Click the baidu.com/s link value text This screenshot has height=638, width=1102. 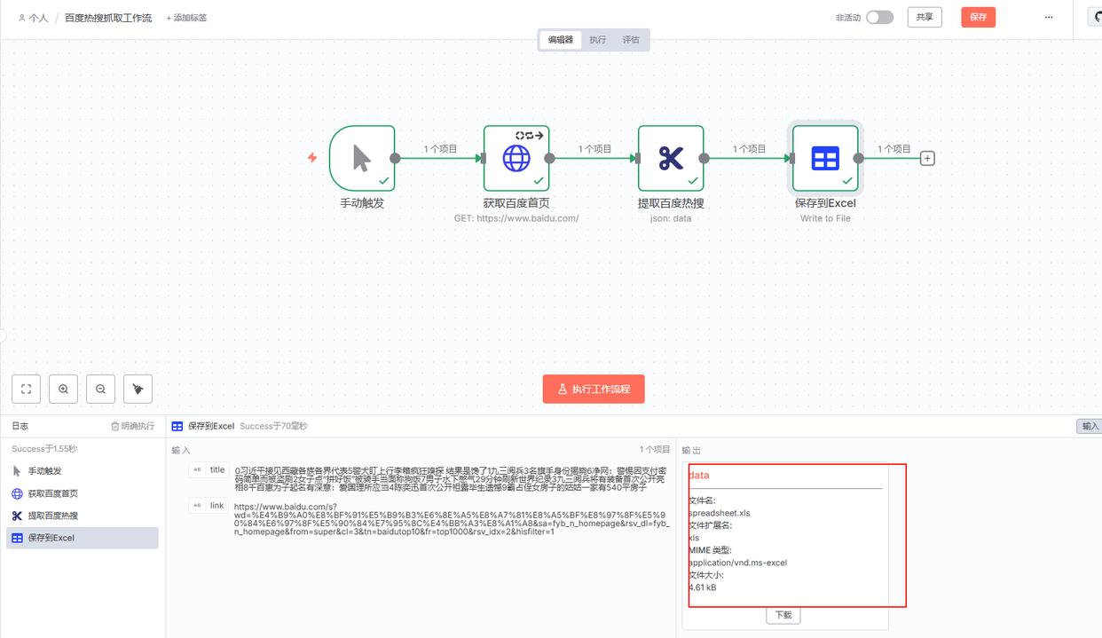point(453,519)
